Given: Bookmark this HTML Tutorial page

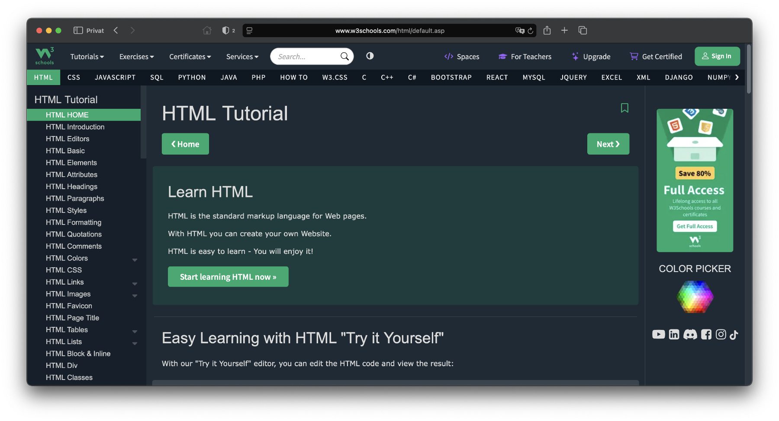Looking at the screenshot, I should (624, 108).
